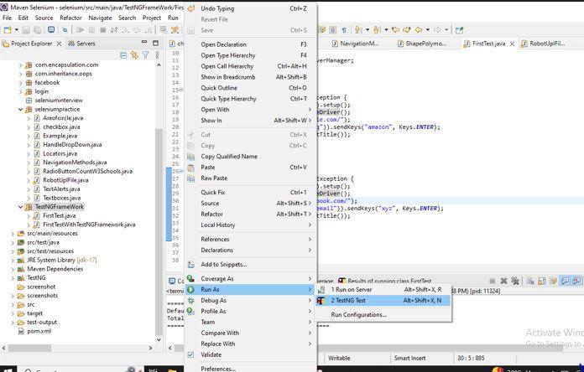Open Run Configurations... entry
The height and width of the screenshot is (372, 584).
coord(383,315)
